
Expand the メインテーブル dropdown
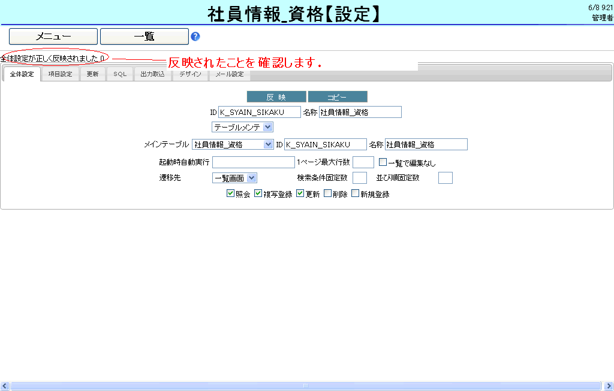[x=233, y=144]
